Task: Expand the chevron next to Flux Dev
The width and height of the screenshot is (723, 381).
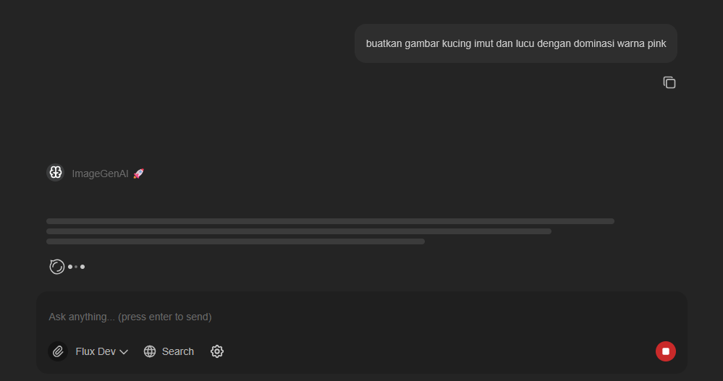Action: click(x=124, y=352)
